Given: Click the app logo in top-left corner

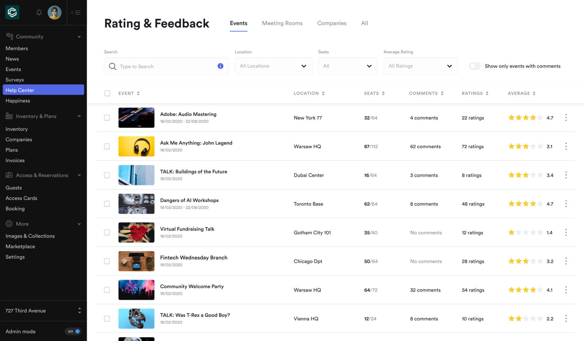Looking at the screenshot, I should pyautogui.click(x=12, y=12).
